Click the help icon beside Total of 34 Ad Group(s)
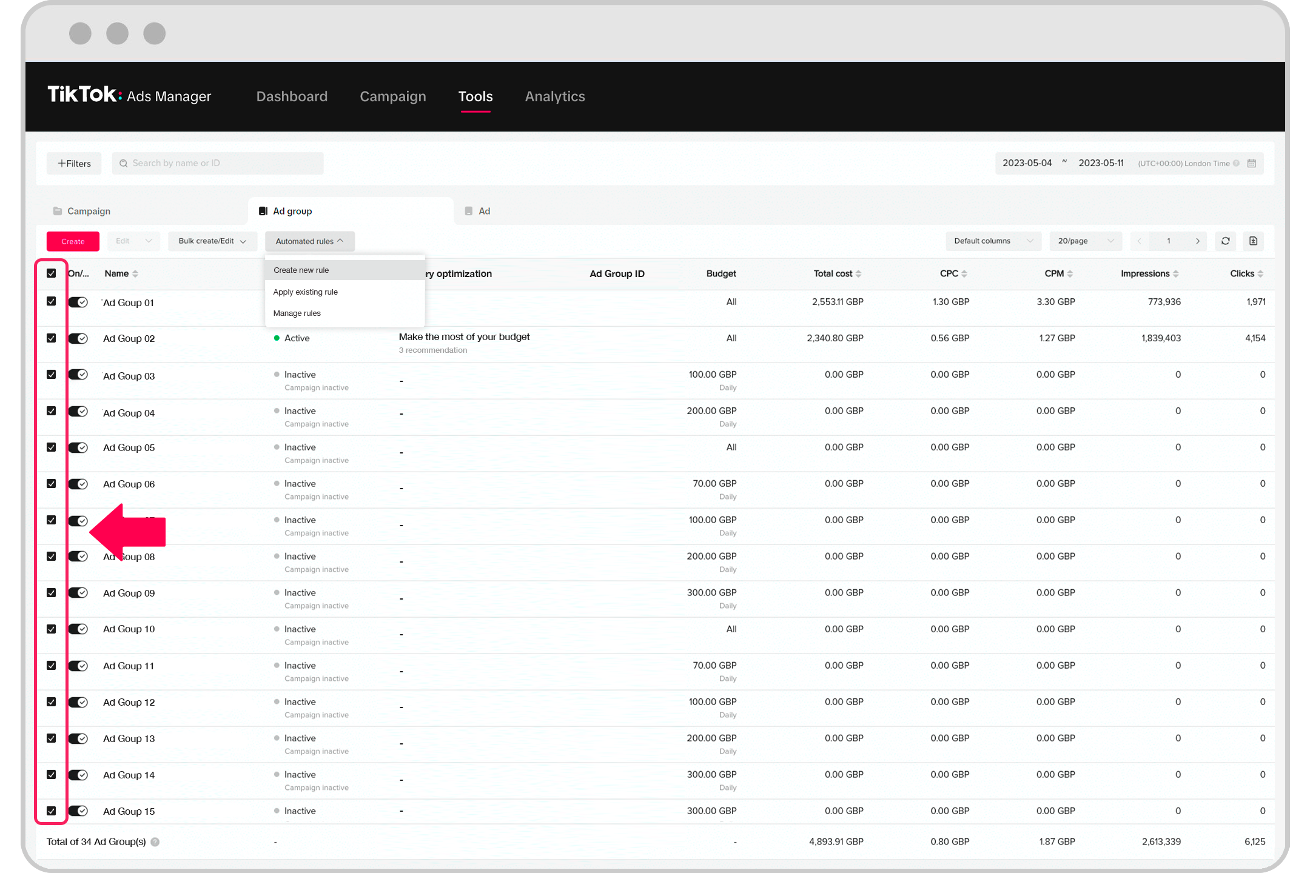The width and height of the screenshot is (1310, 873). (x=155, y=842)
